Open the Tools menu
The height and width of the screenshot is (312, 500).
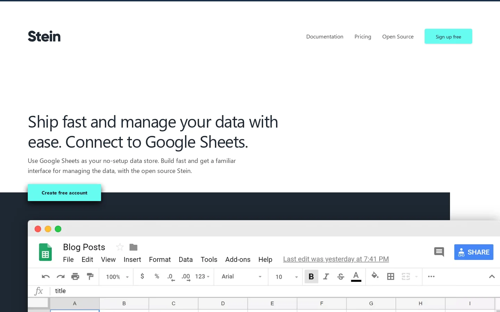[x=209, y=259]
